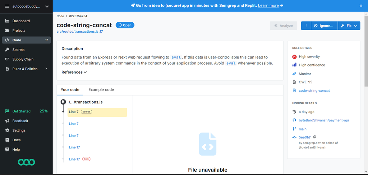Open the Help icon

[x=7, y=149]
